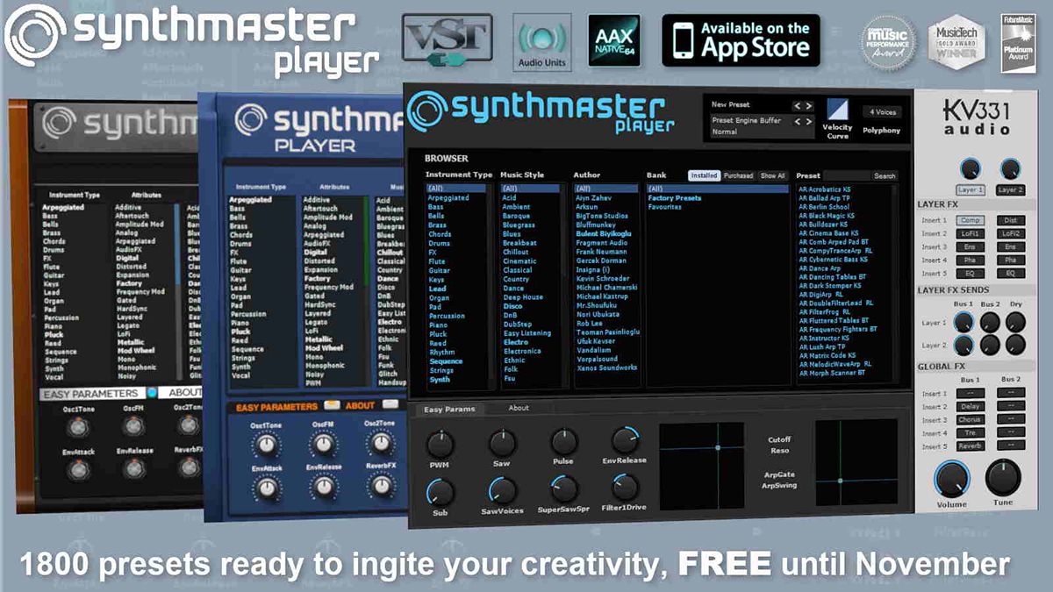Image resolution: width=1053 pixels, height=592 pixels.
Task: Click the Filter1Drive knob
Action: tap(625, 487)
